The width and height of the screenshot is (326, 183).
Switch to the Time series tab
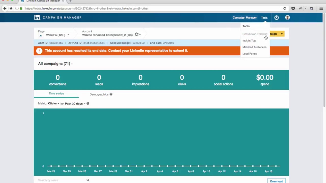(56, 94)
